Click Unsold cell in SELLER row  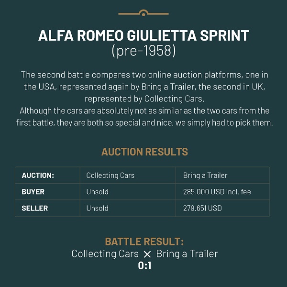coord(128,208)
